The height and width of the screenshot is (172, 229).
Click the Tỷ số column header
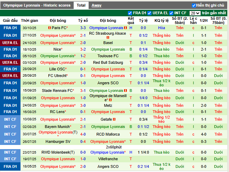pos(83,20)
